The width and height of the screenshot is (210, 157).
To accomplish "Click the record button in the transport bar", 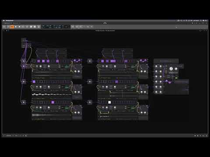I will 19,27.
